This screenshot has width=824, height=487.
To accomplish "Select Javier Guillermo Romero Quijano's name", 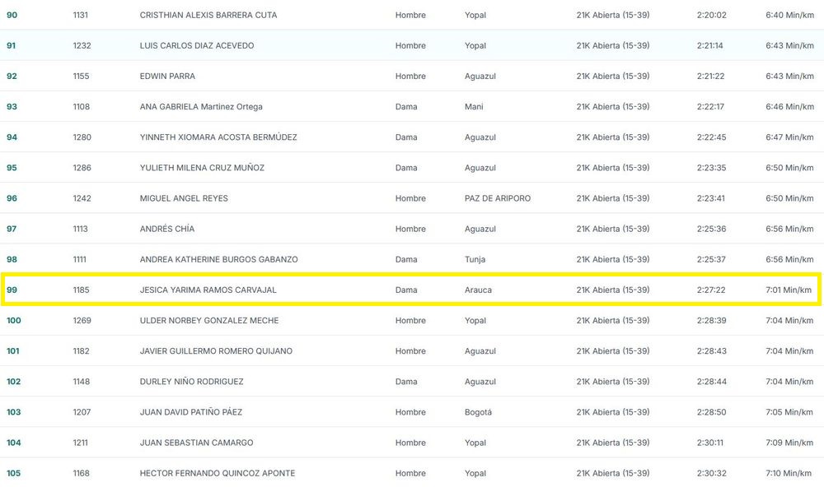I will (x=216, y=351).
